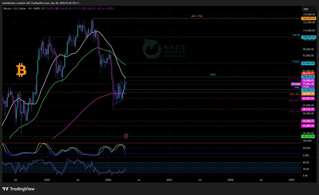Select the green 48,222.96 price label
The height and width of the screenshot is (195, 319).
click(x=309, y=136)
